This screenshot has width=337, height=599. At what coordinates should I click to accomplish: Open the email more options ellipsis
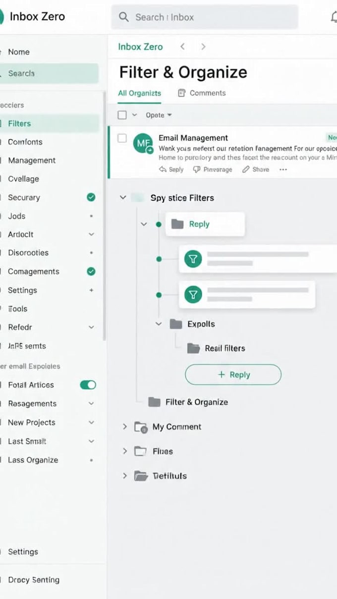click(x=283, y=169)
